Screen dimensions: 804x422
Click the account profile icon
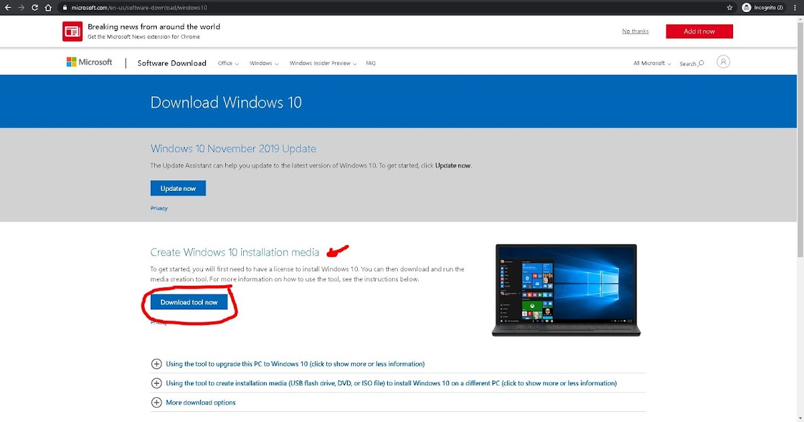pos(723,61)
